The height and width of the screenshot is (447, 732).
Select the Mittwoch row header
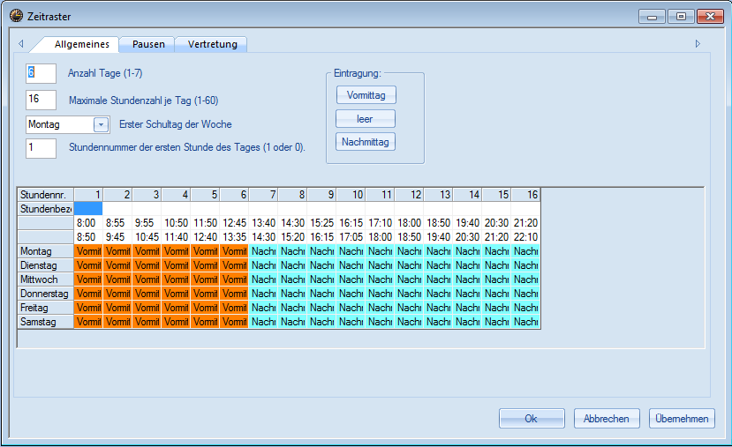[x=45, y=280]
